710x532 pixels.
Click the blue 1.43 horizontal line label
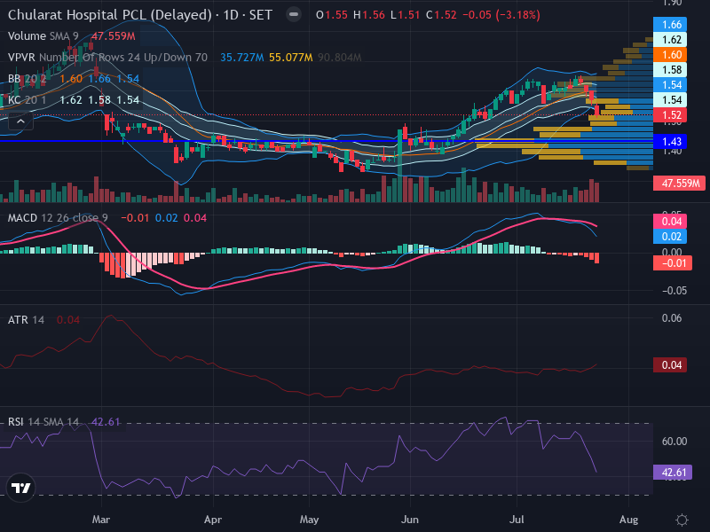click(x=670, y=142)
